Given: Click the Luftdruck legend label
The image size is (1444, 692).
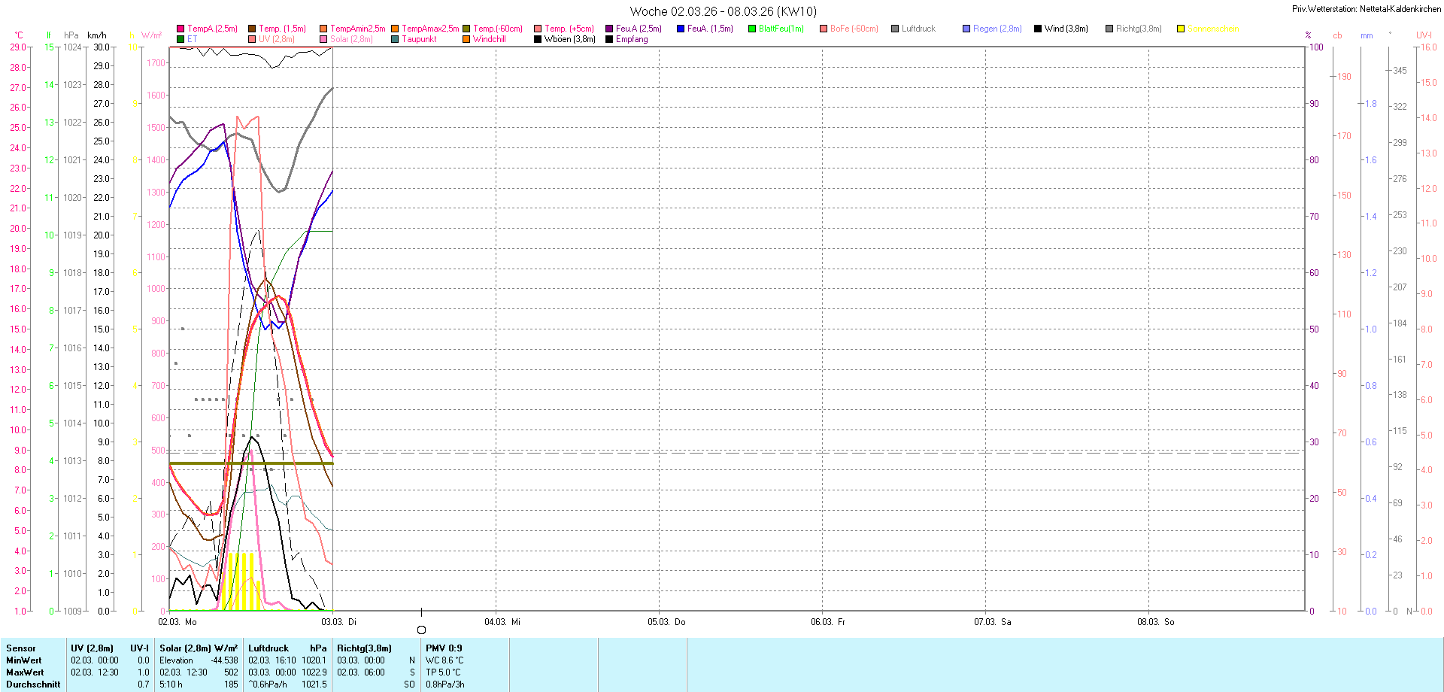Looking at the screenshot, I should (x=918, y=29).
